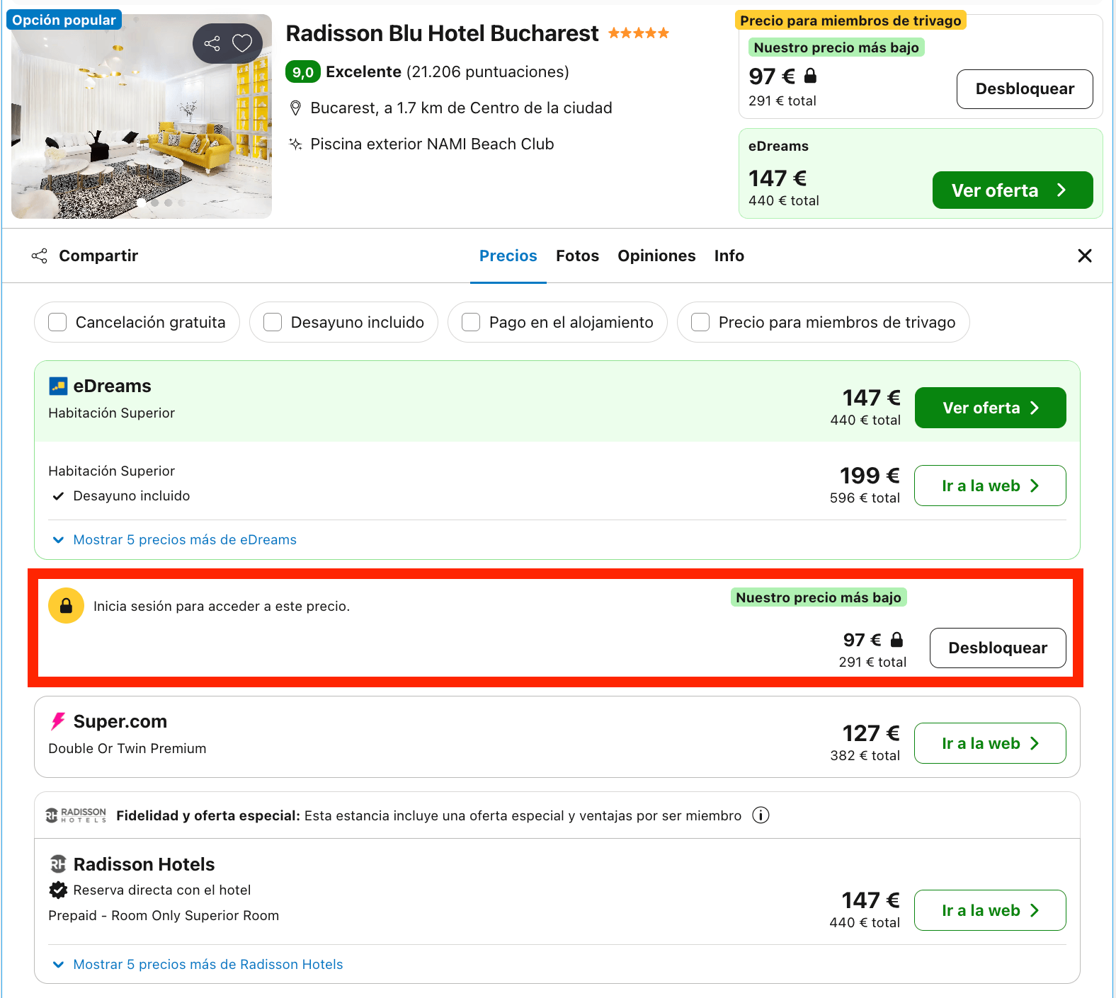The height and width of the screenshot is (998, 1116).
Task: Open the Opiniones tab
Action: 656,256
